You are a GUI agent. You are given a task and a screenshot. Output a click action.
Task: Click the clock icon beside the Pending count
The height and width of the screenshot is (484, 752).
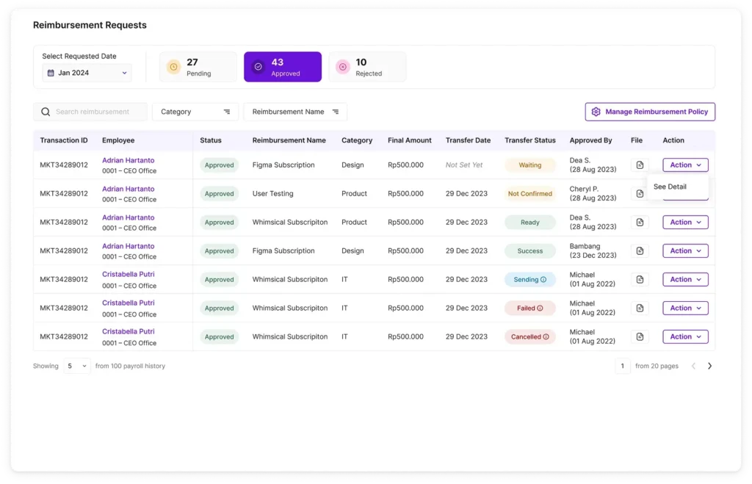(173, 66)
